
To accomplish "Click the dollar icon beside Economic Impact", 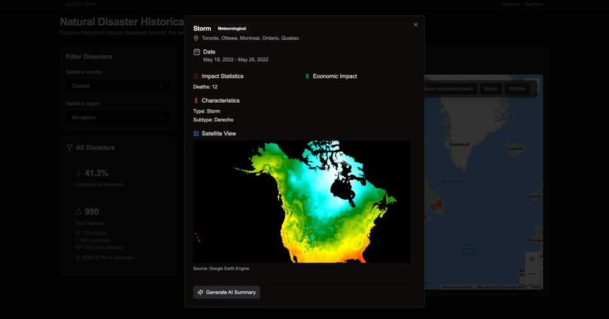I will [x=308, y=76].
